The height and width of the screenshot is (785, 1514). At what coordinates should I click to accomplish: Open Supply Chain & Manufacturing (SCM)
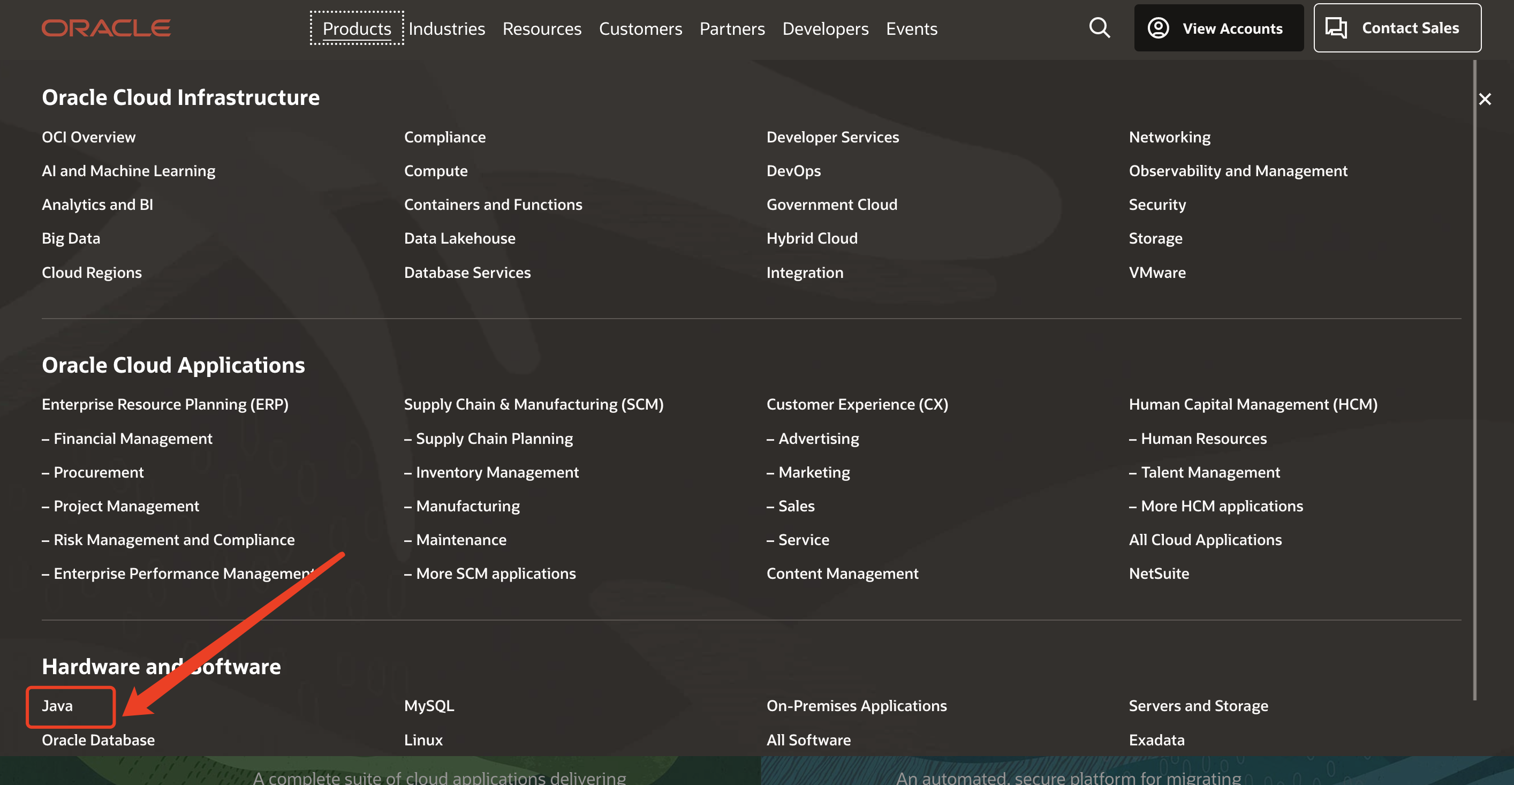pos(534,404)
